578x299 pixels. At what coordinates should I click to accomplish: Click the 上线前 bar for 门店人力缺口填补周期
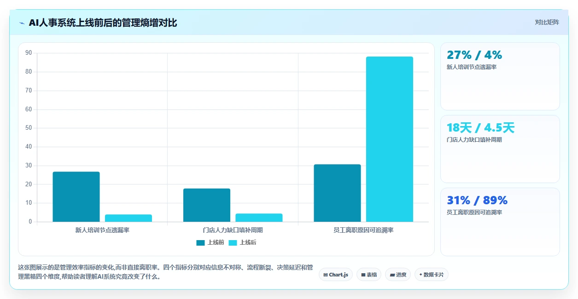[x=207, y=205]
